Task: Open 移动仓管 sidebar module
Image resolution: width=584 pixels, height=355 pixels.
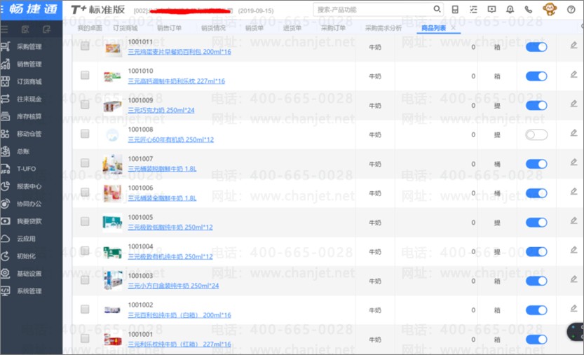Action: click(x=29, y=134)
